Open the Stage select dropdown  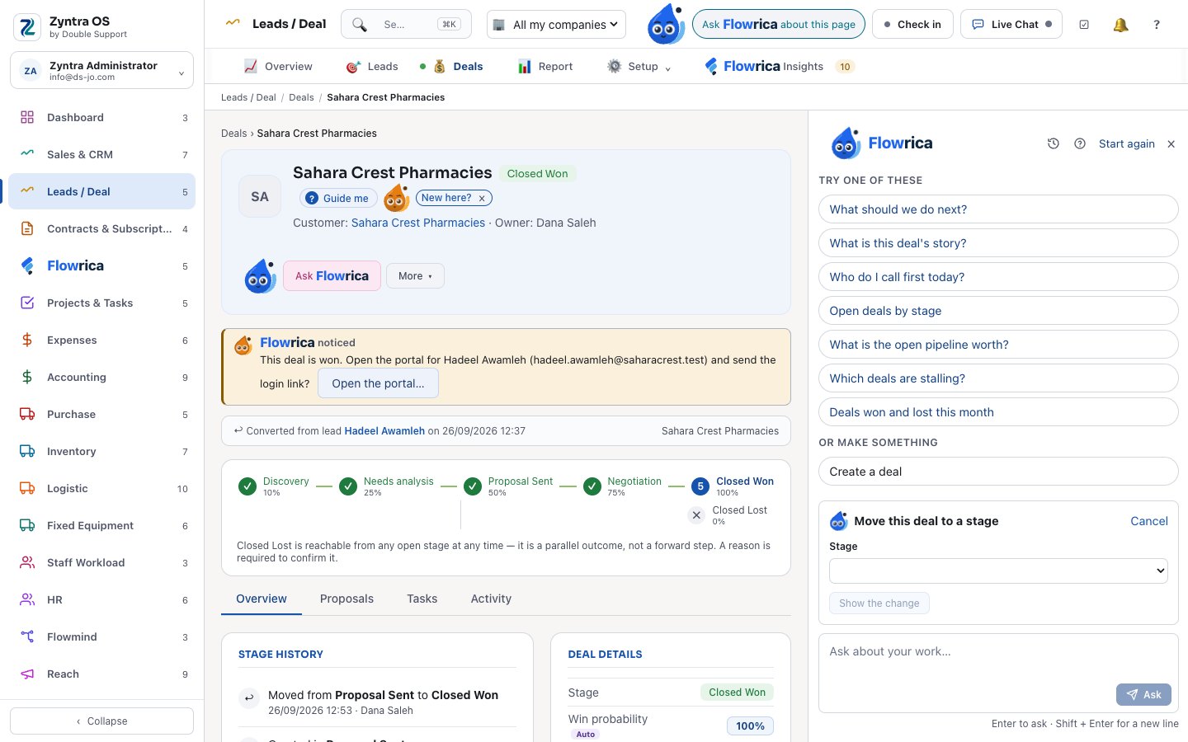click(x=998, y=571)
